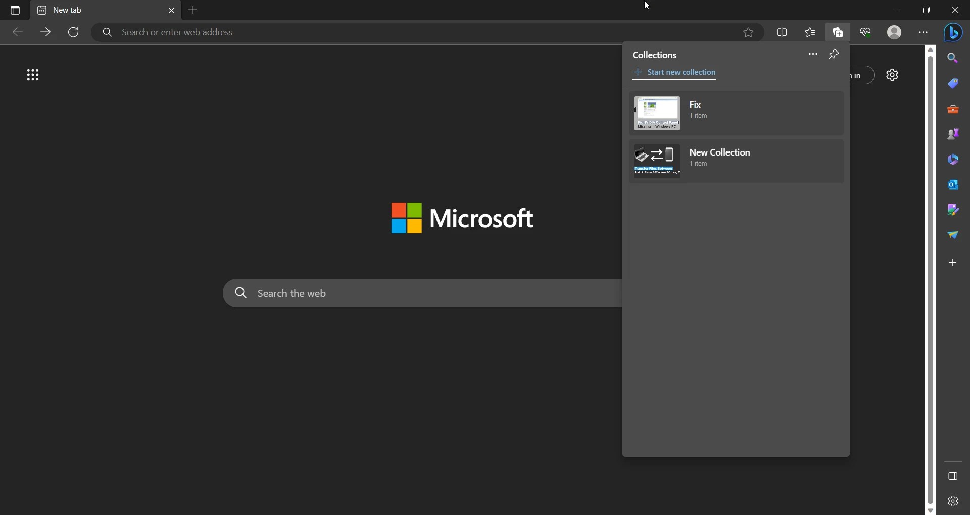Open sidebar Tools briefcase
This screenshot has height=515, width=970.
click(x=954, y=109)
